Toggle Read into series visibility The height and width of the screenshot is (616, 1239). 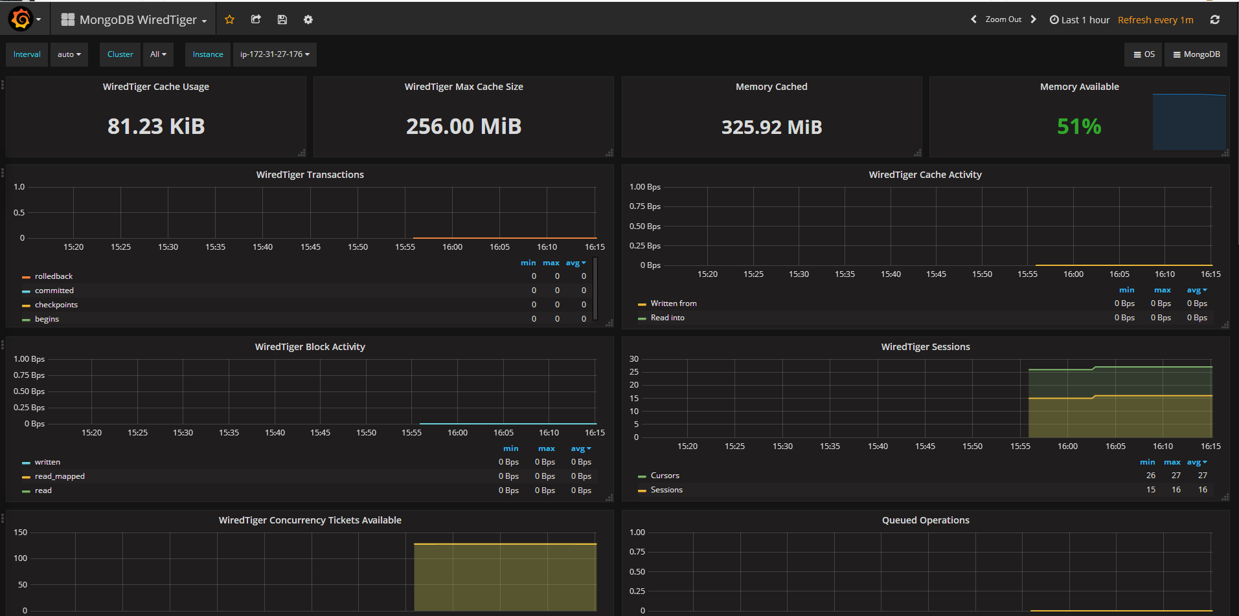coord(668,318)
